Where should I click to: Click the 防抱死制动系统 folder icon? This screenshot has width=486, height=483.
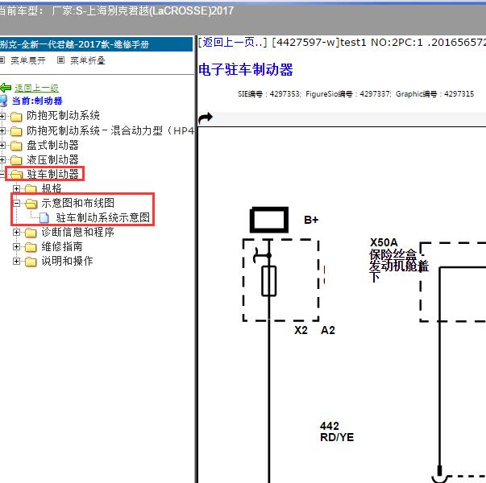click(x=16, y=117)
